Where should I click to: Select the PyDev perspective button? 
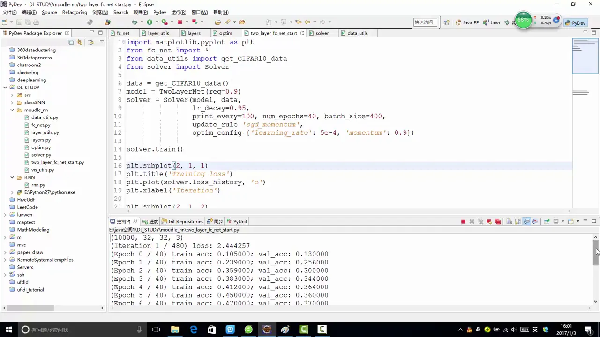click(575, 22)
